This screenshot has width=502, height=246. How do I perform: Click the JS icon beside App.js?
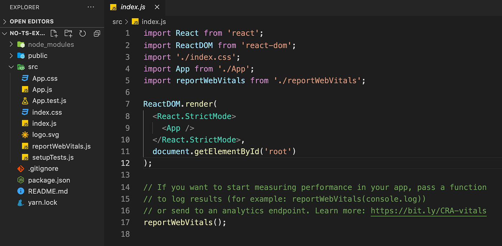(x=25, y=90)
